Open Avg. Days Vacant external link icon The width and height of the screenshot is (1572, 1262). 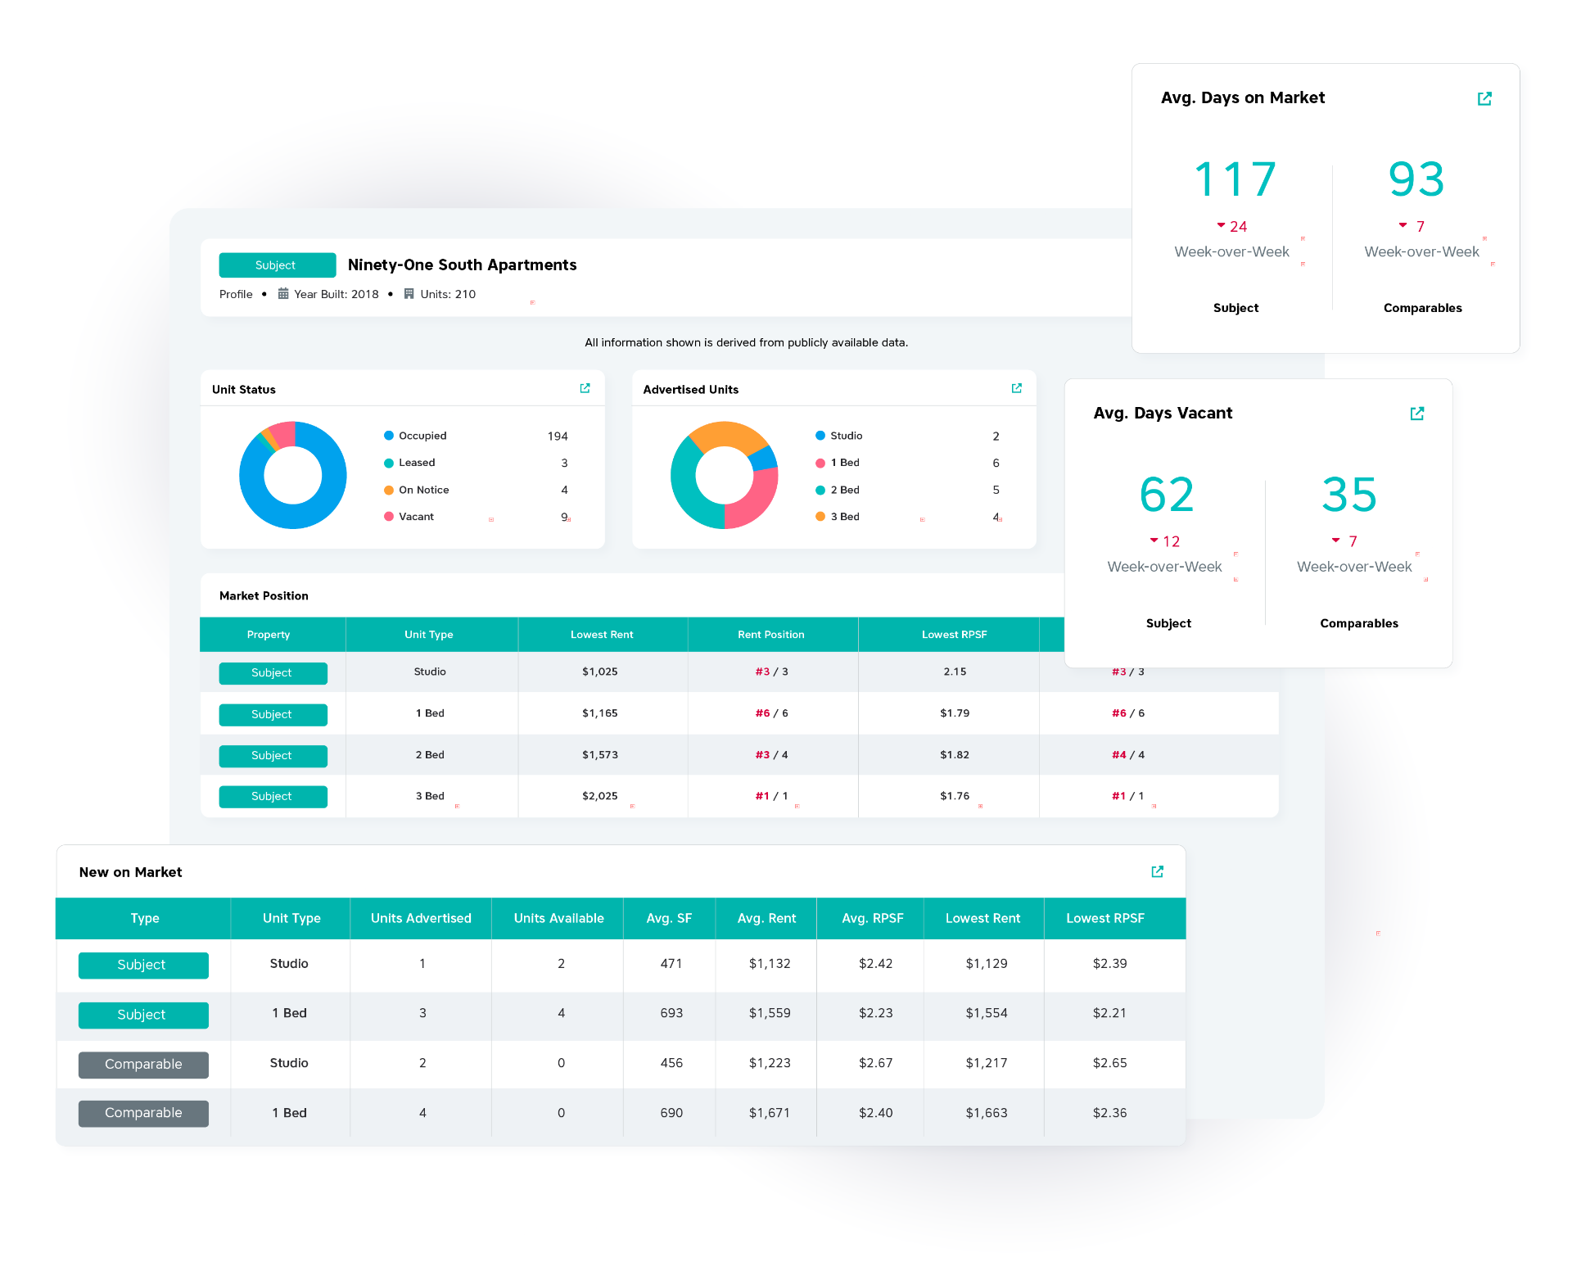point(1417,414)
